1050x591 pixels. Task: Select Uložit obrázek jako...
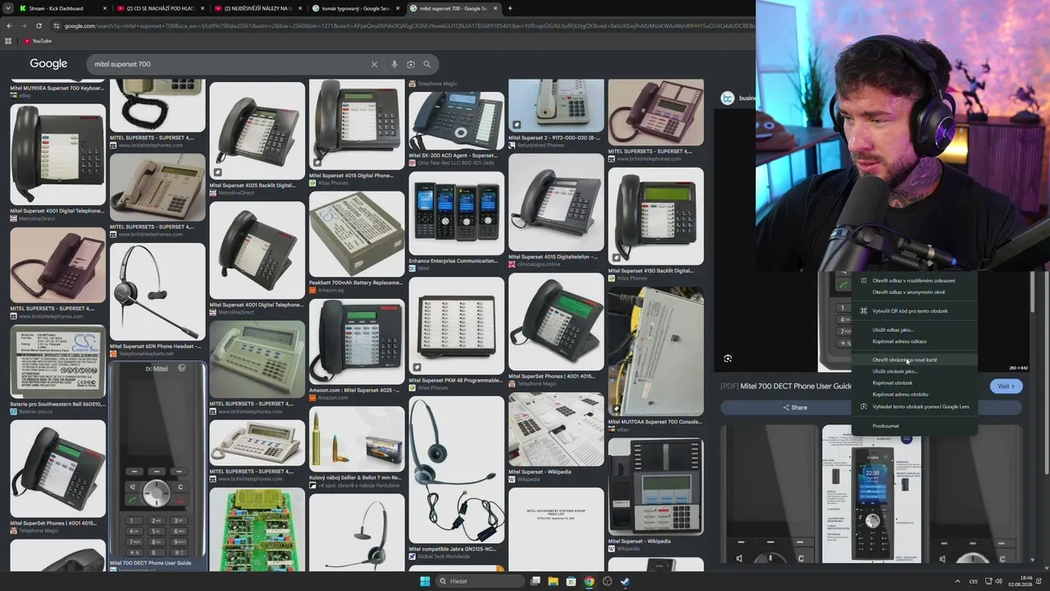pos(913,371)
